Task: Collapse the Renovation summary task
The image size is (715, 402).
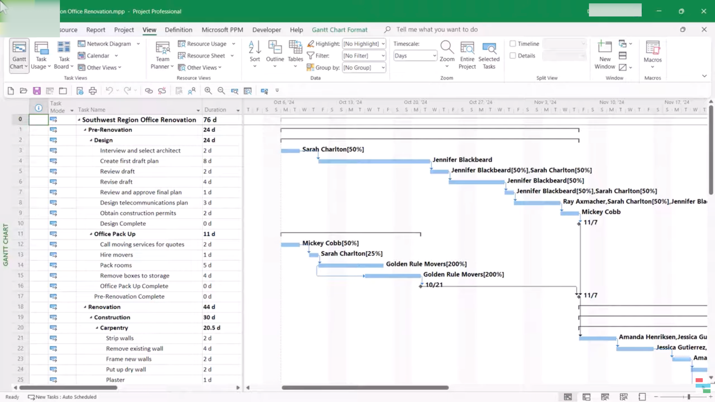Action: coord(85,307)
